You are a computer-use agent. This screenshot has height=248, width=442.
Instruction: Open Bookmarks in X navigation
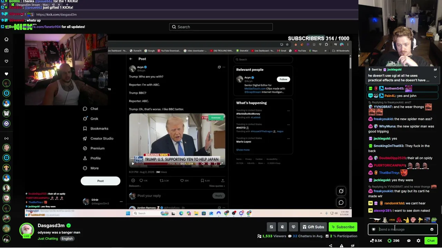pos(96,128)
